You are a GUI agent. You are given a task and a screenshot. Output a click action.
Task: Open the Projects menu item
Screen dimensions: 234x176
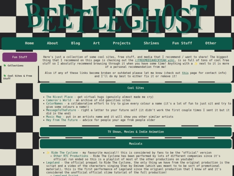[x=122, y=43]
